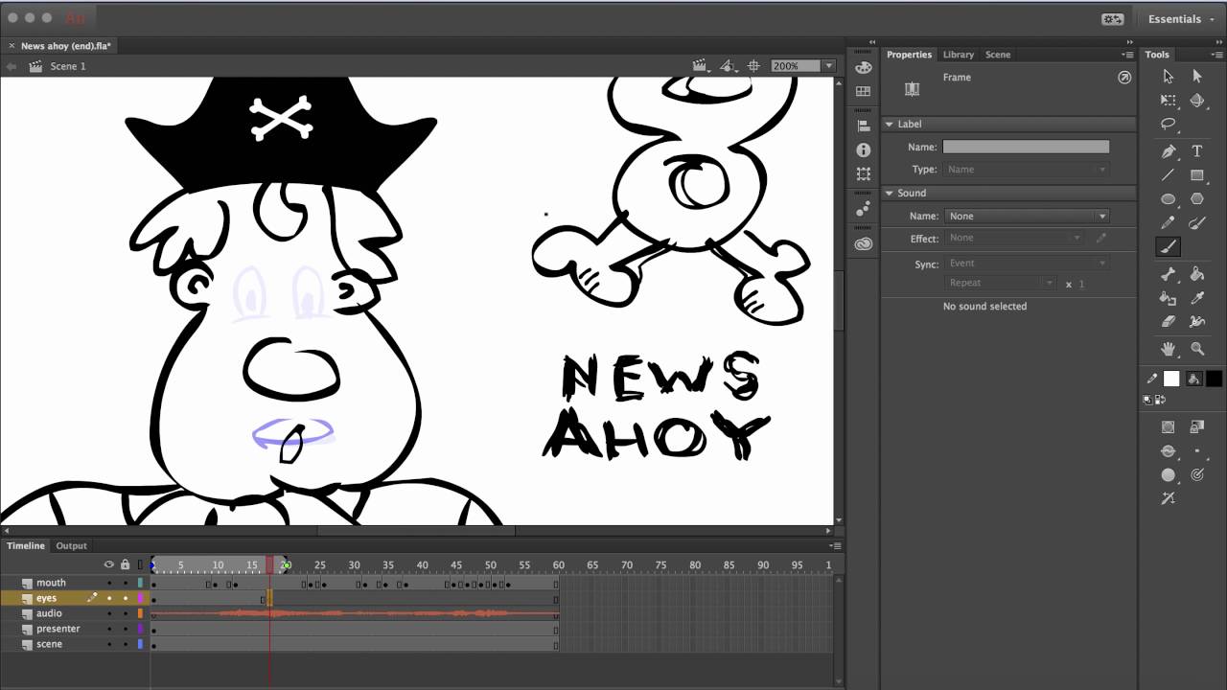Toggle lock dot of eyes layer
1227x690 pixels.
coord(125,598)
